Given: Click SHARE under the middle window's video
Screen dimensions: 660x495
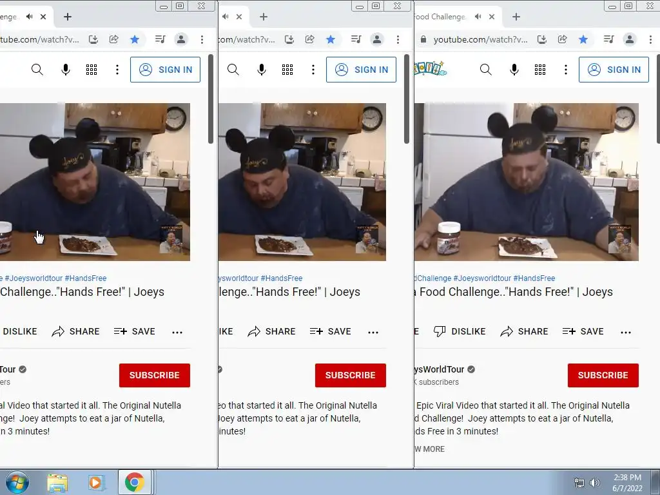Looking at the screenshot, I should (271, 332).
